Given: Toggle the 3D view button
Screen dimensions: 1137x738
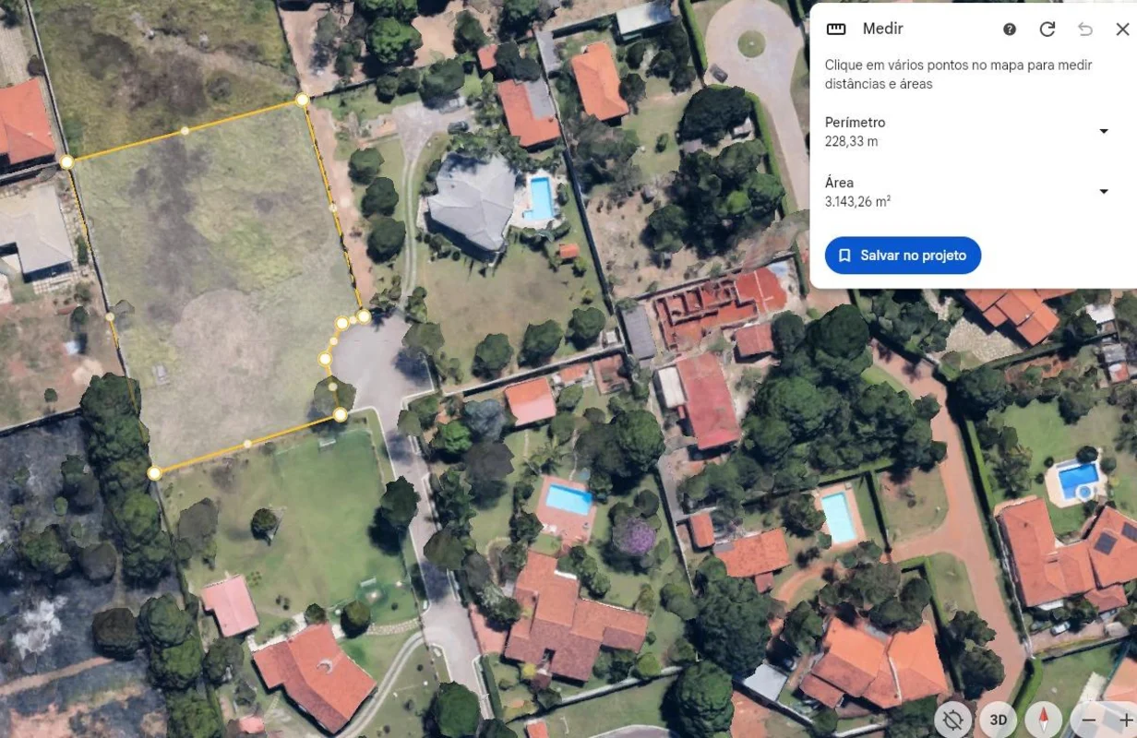Looking at the screenshot, I should [998, 720].
